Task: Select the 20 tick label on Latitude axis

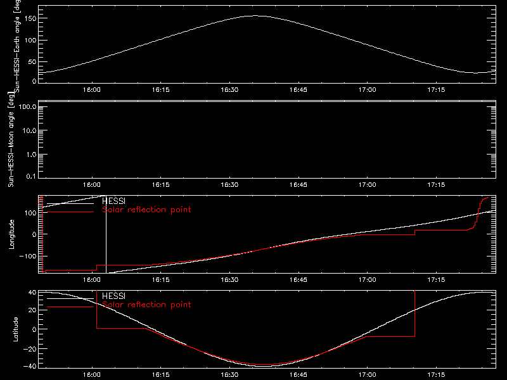Action: (x=32, y=310)
